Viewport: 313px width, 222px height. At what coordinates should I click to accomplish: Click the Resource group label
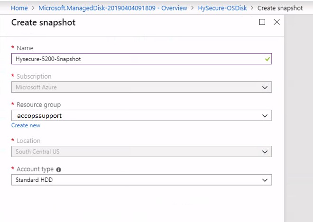point(38,105)
